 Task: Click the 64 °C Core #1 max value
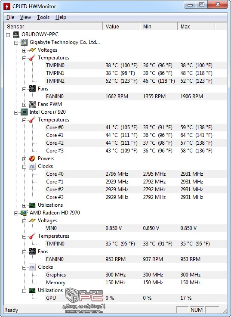pos(196,135)
